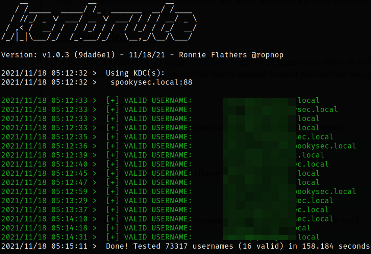Click the timestamp "05:13:29"
371x254 pixels.
pyautogui.click(x=69, y=201)
